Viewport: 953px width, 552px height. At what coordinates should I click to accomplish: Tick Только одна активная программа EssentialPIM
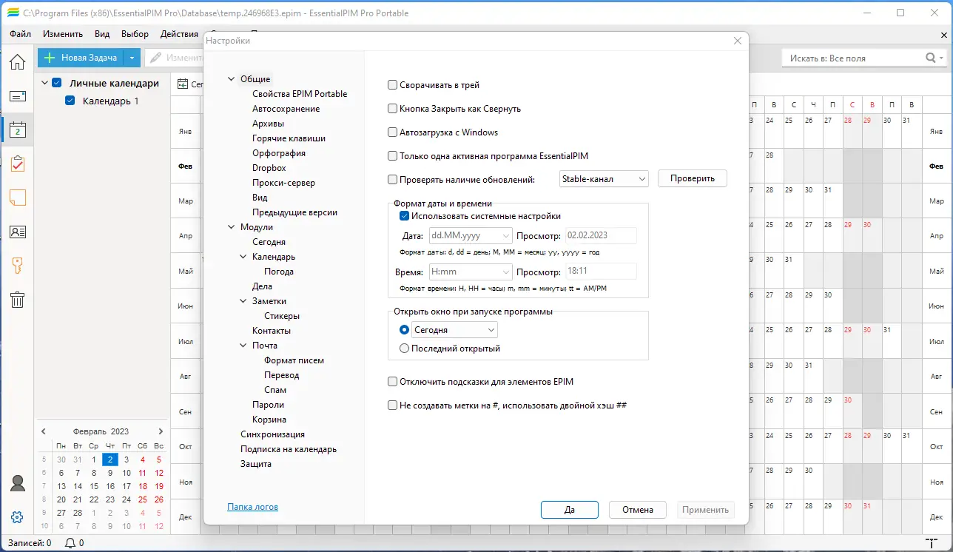point(393,156)
